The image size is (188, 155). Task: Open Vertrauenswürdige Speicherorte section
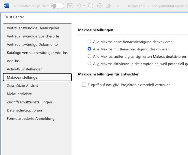click(x=37, y=36)
